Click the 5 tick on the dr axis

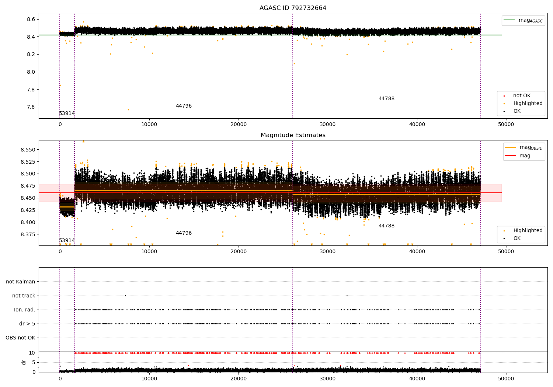click(x=34, y=363)
